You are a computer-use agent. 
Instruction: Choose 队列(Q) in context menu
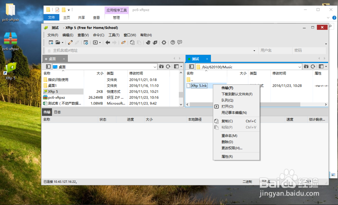click(236, 100)
